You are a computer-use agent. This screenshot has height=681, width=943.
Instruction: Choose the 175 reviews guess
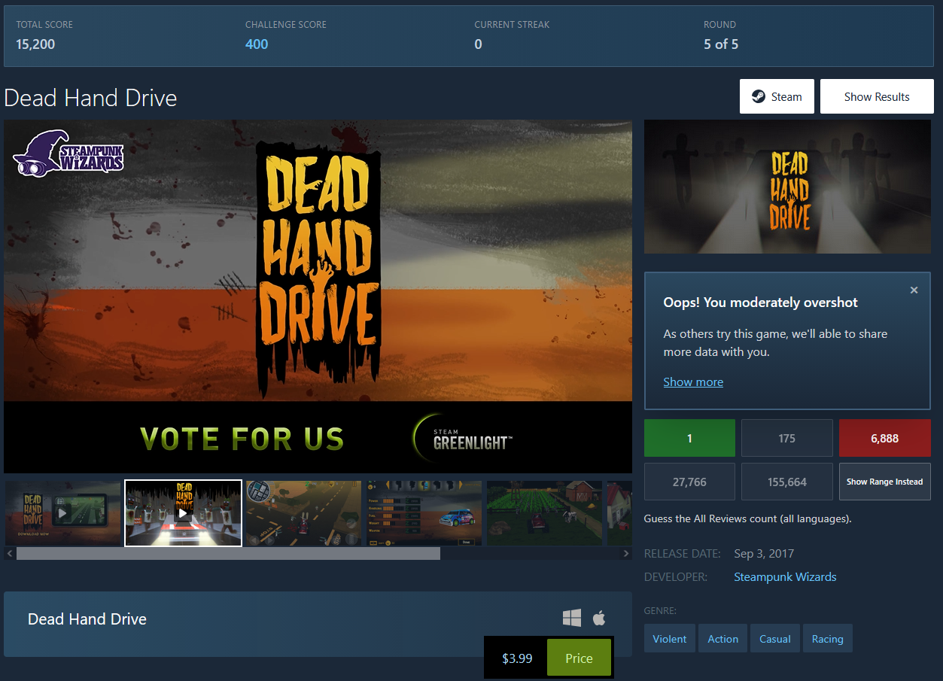pyautogui.click(x=787, y=438)
